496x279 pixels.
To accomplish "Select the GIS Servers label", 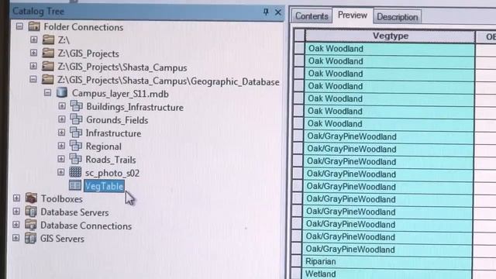I will (x=62, y=239).
